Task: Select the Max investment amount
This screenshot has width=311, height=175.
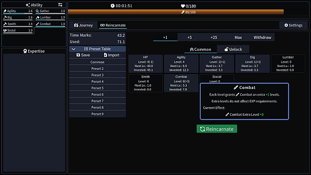Action: click(x=238, y=37)
